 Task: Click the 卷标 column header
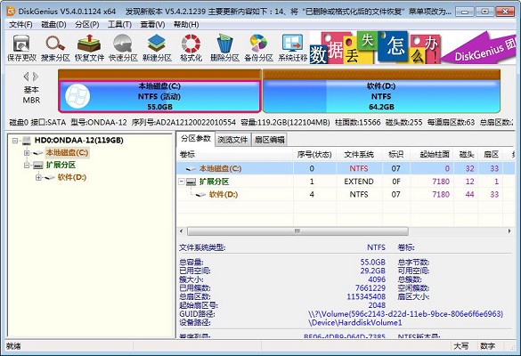pyautogui.click(x=234, y=155)
